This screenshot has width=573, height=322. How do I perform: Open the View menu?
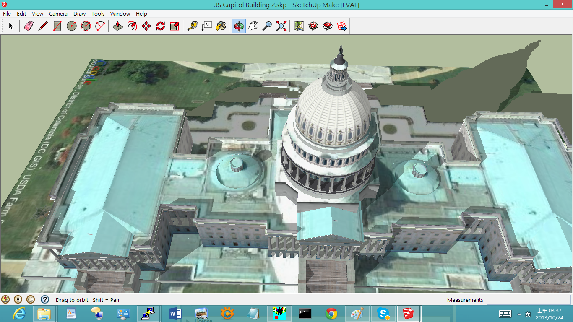pos(38,14)
